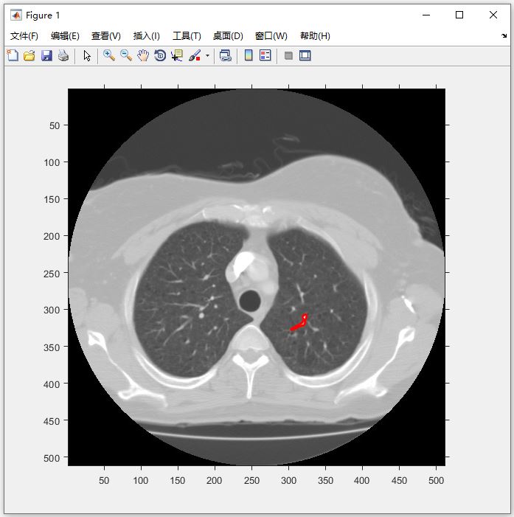Open the 窗口(W) menu
Viewport: 514px width, 517px height.
click(271, 35)
